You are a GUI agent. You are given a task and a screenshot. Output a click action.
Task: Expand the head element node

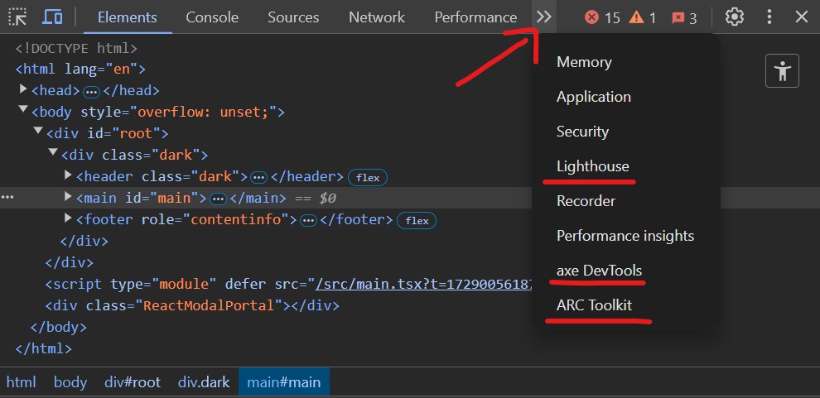click(x=23, y=89)
